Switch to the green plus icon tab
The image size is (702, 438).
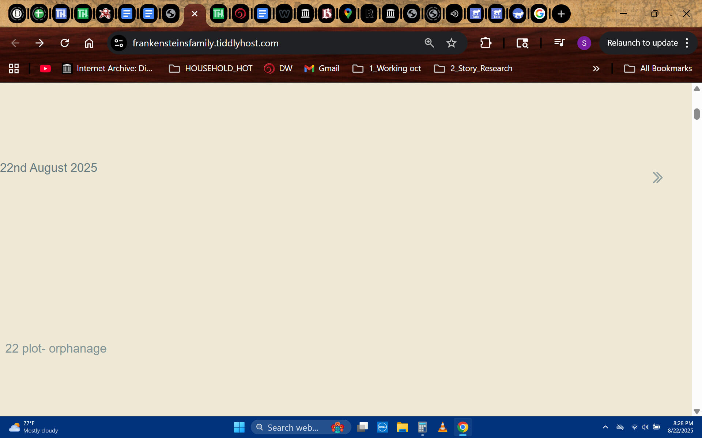[39, 14]
